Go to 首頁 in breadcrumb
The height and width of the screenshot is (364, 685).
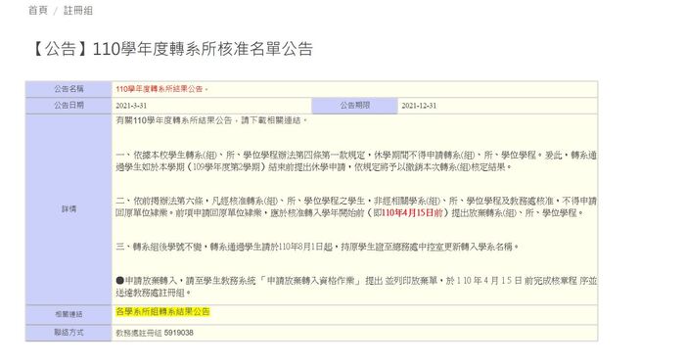tap(38, 11)
